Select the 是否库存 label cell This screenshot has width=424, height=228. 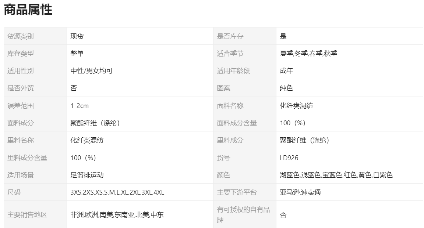[230, 36]
